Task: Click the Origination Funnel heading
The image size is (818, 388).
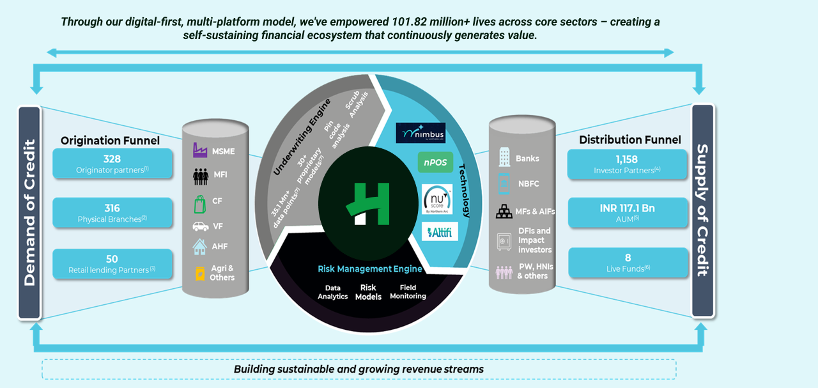Action: pyautogui.click(x=109, y=140)
